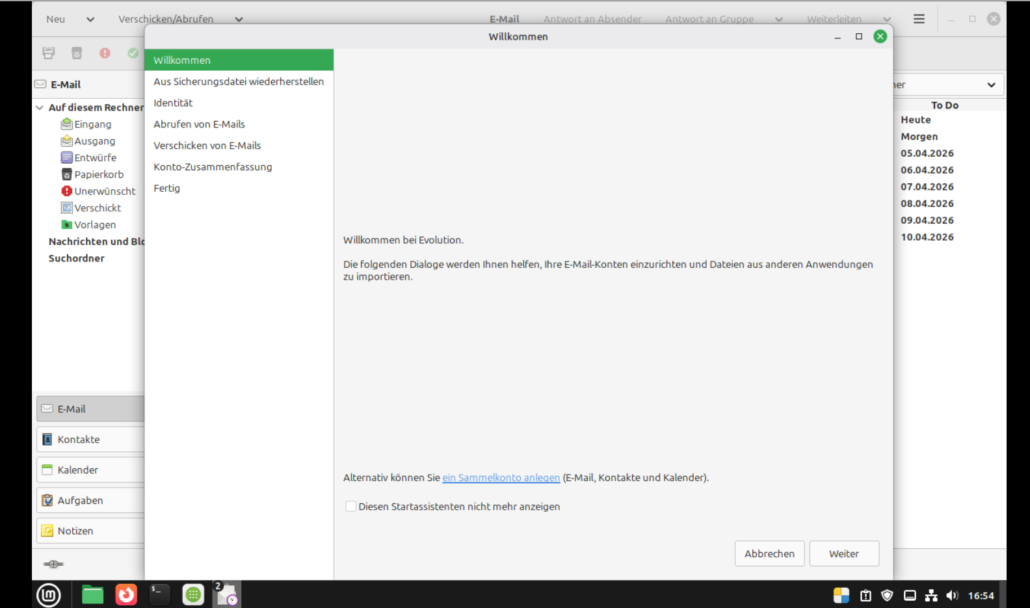The height and width of the screenshot is (608, 1030).
Task: Open the Verschicken/Abrufen dropdown arrow
Action: click(239, 20)
